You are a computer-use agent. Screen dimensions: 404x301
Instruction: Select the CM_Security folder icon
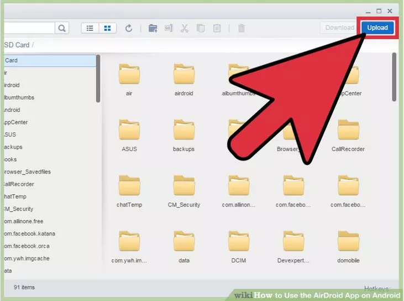(x=183, y=185)
